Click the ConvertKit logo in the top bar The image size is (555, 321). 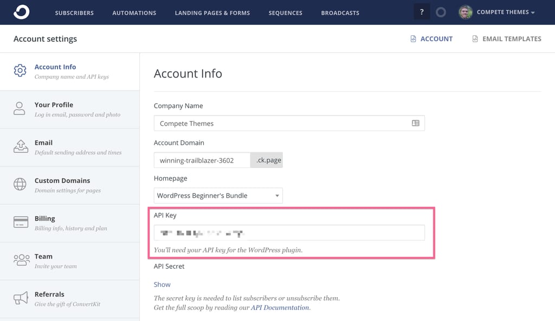(21, 12)
